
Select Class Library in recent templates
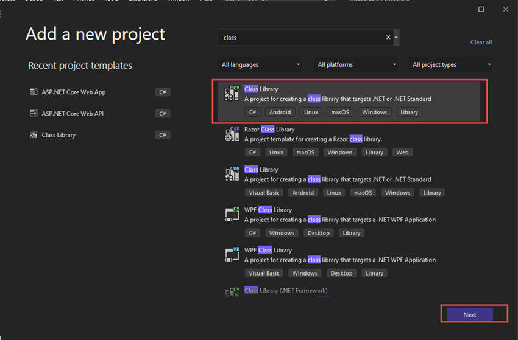click(x=59, y=135)
